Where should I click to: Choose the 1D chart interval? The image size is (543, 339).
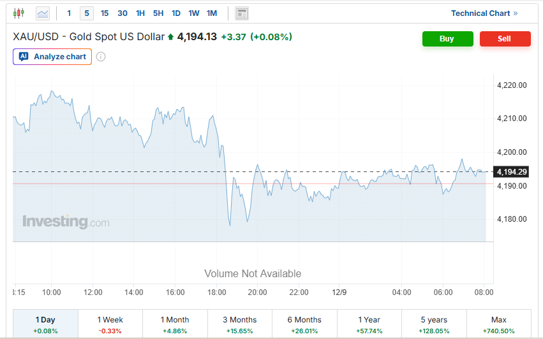[176, 13]
